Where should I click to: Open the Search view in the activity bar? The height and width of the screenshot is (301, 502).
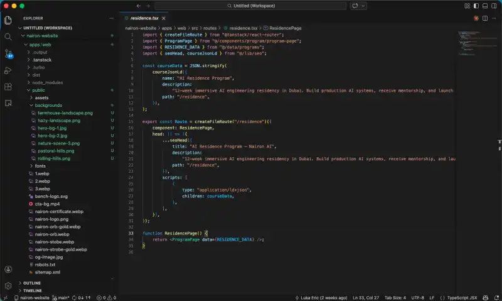8,37
